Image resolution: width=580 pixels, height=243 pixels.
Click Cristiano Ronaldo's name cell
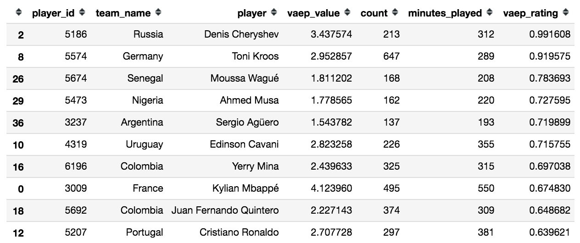click(239, 232)
